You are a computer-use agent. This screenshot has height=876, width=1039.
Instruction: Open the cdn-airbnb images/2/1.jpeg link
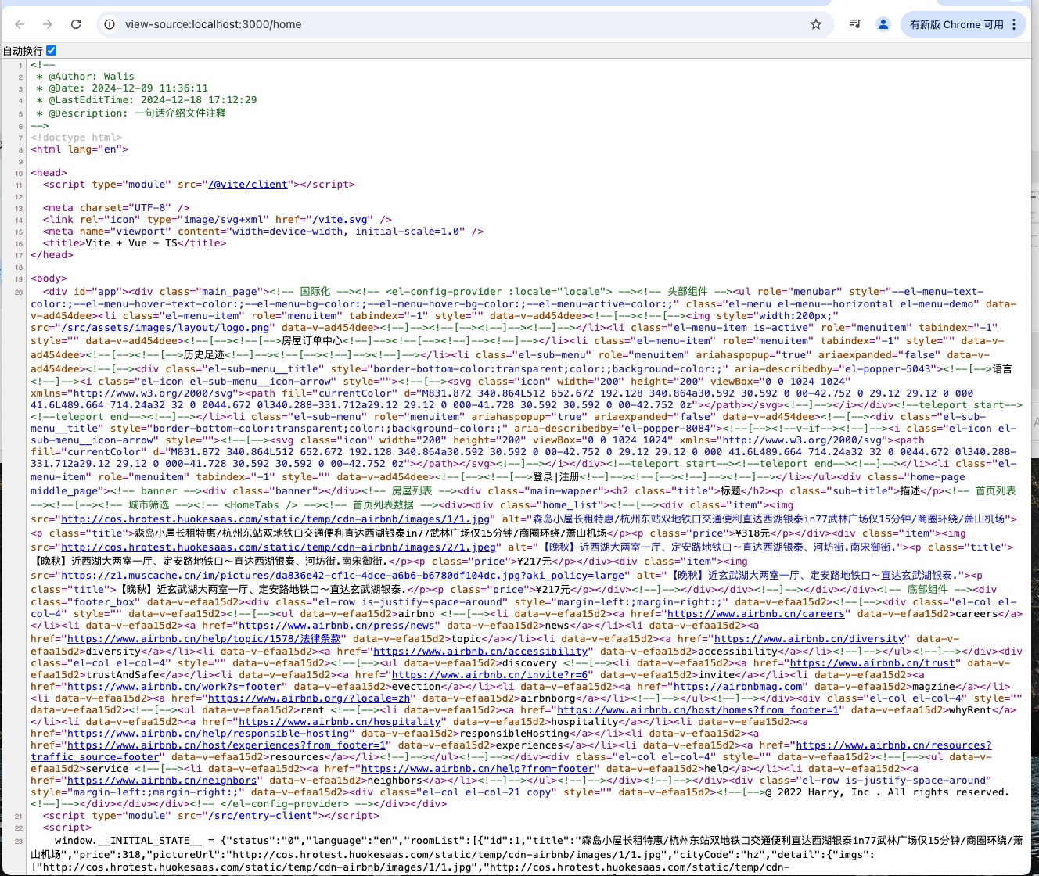[279, 547]
